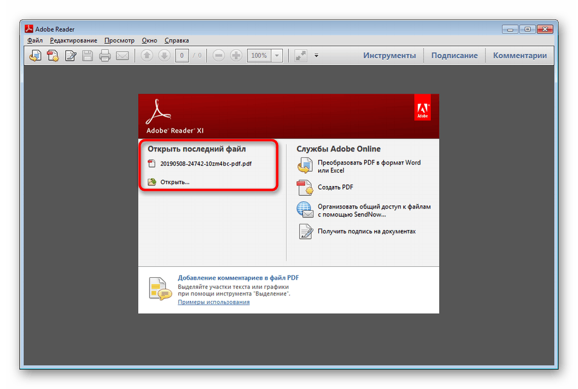The width and height of the screenshot is (578, 389).
Task: Select the Sign document toolbar icon
Action: (x=70, y=55)
